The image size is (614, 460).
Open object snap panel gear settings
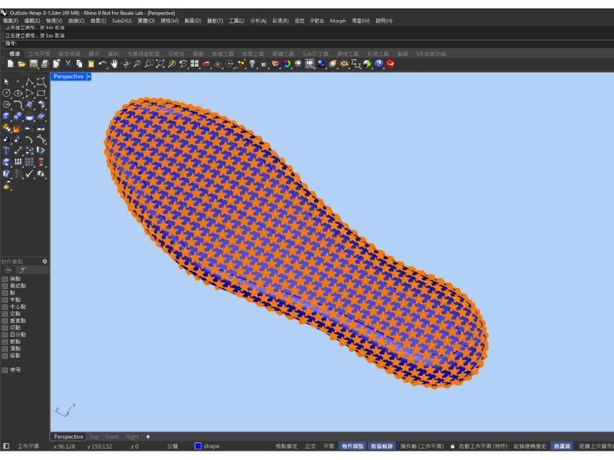(45, 261)
